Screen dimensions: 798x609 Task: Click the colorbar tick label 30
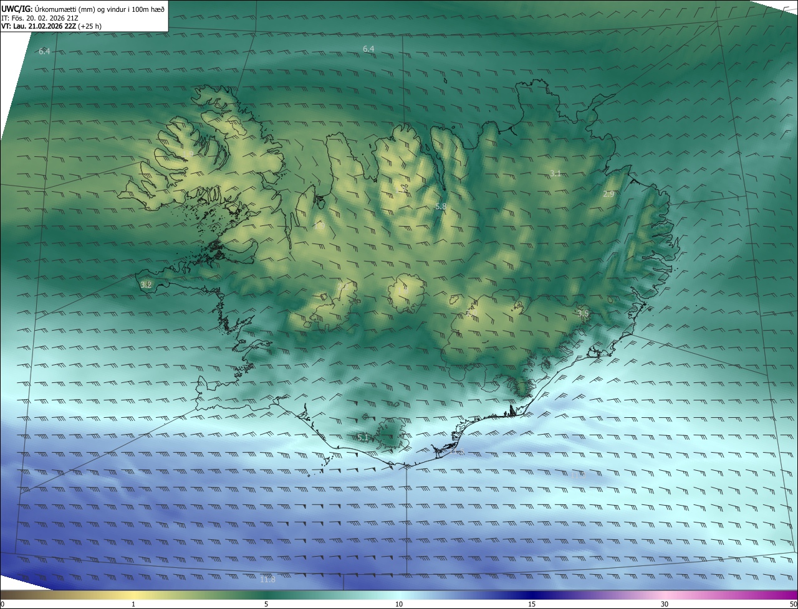click(665, 604)
